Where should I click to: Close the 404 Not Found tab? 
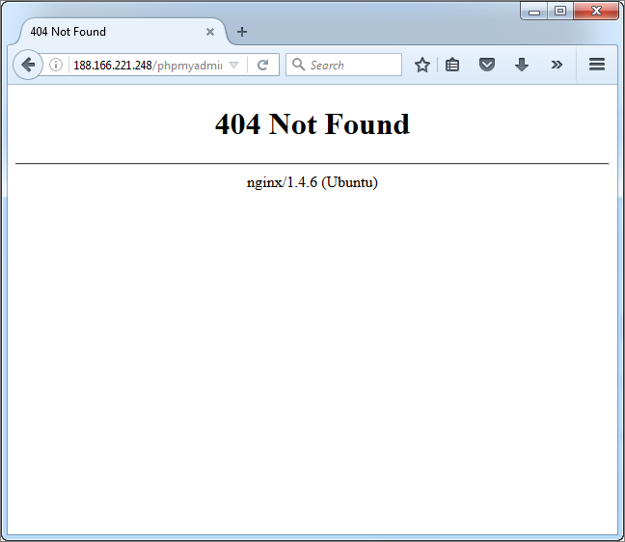tap(210, 32)
